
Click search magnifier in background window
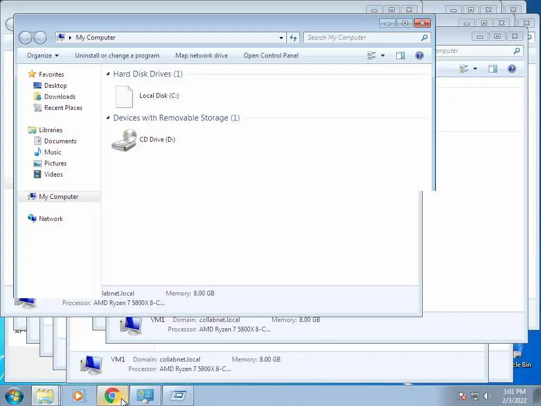click(x=517, y=51)
